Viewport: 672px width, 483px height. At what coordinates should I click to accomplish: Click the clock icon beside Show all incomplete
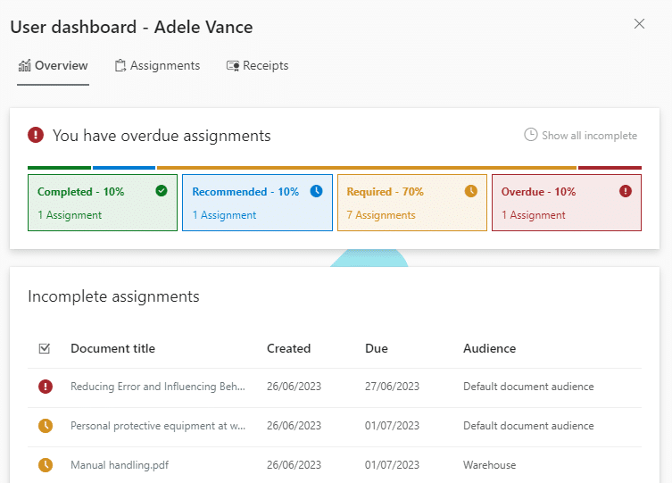click(531, 135)
